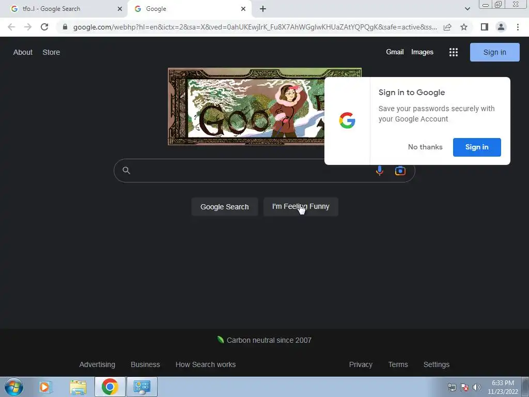Open the Chrome side panel
529x397 pixels.
[x=485, y=27]
